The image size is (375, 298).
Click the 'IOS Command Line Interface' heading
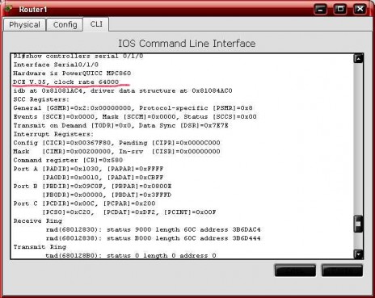187,44
